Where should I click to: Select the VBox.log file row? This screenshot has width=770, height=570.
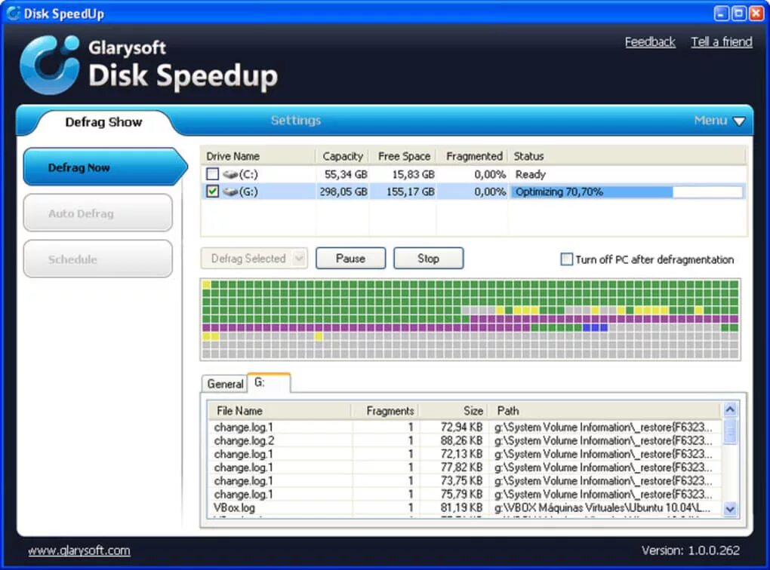coord(464,507)
